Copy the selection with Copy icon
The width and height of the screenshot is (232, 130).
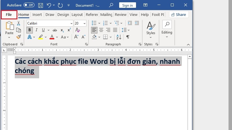tap(19, 30)
